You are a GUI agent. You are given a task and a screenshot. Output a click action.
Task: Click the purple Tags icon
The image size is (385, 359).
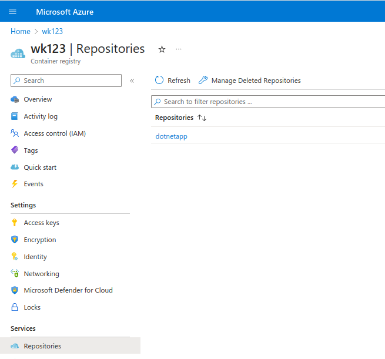coord(15,150)
